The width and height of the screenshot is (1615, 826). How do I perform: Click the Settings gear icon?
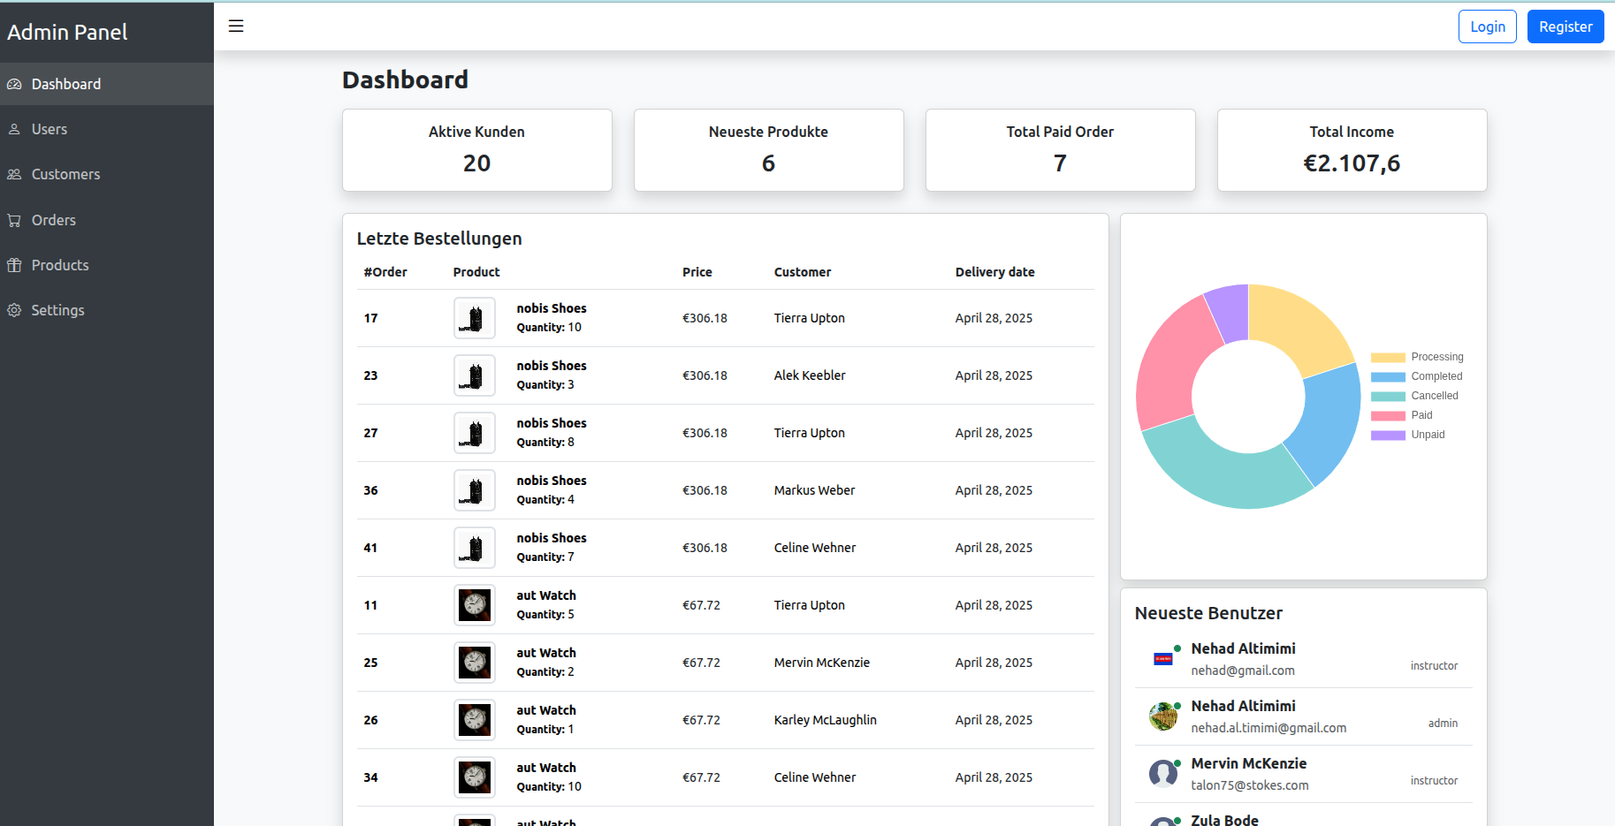(x=14, y=311)
